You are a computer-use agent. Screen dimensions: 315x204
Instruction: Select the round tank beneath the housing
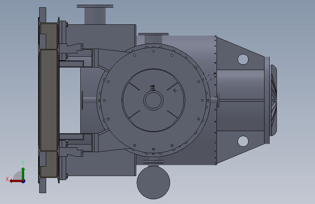click(x=153, y=183)
